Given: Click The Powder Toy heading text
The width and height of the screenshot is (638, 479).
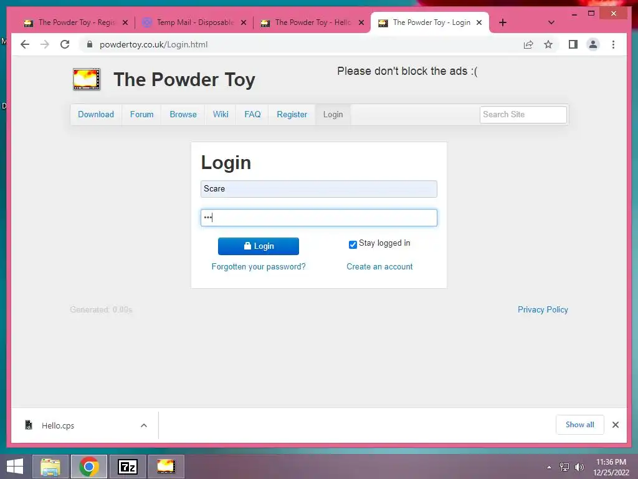Looking at the screenshot, I should tap(184, 79).
